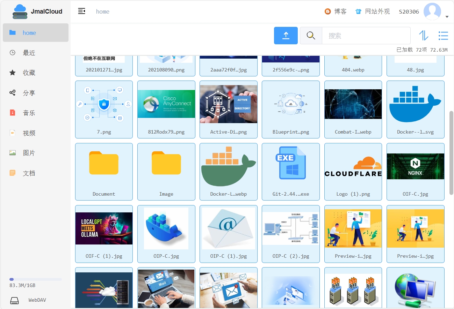The width and height of the screenshot is (454, 309).
Task: Open 音乐 music in sidebar
Action: pos(36,113)
